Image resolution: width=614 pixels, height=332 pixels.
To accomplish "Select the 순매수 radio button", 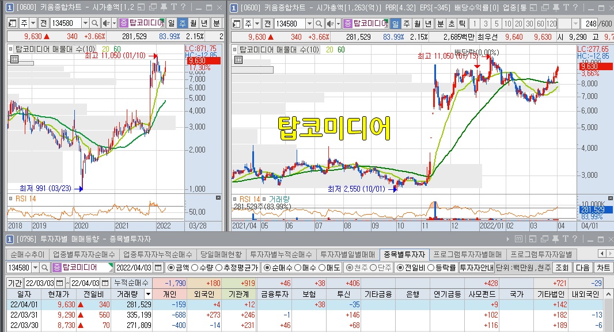I will click(x=267, y=268).
